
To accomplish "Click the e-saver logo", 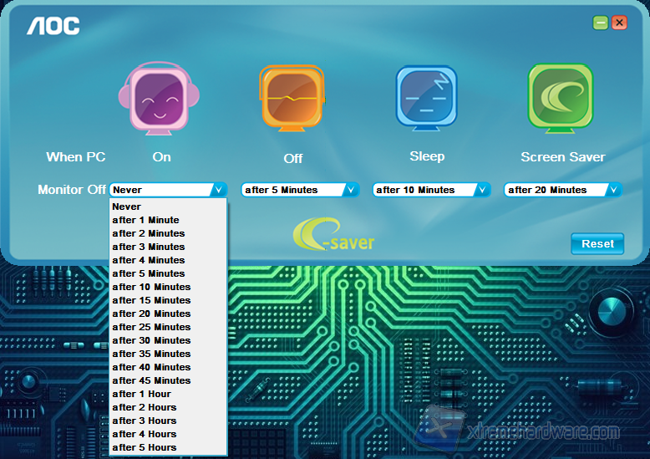I will tap(333, 237).
